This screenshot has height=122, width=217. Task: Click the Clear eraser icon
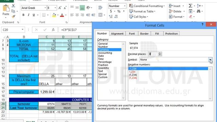pyautogui.click(x=191, y=17)
